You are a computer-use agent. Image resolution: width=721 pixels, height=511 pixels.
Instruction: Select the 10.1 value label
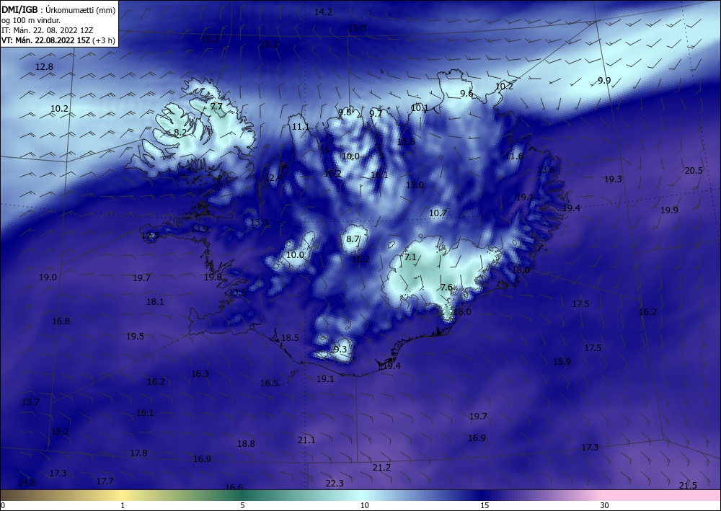tap(420, 108)
